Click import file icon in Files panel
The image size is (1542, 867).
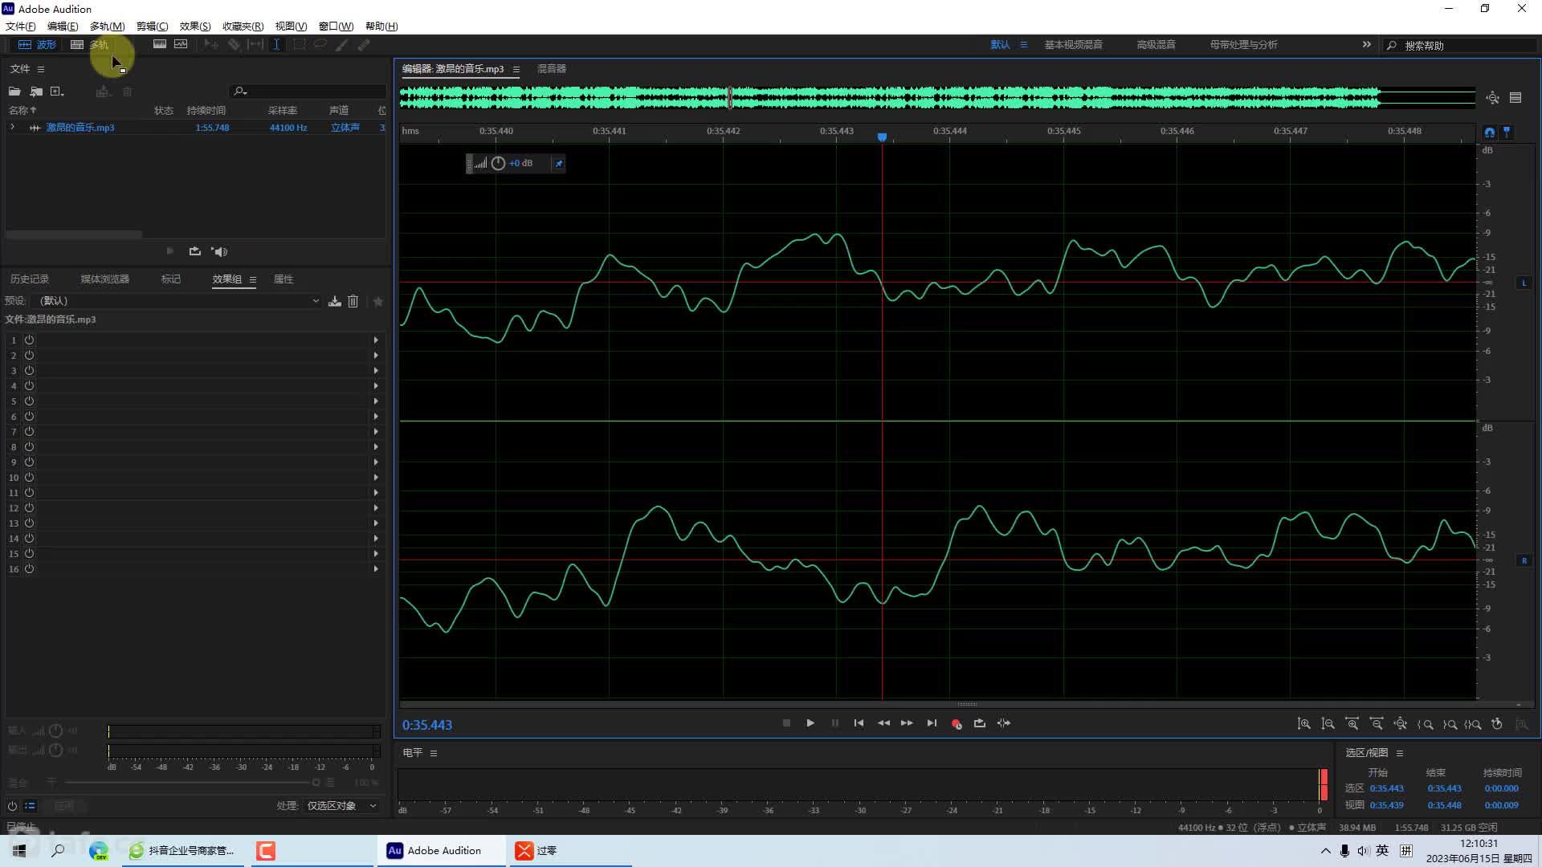pos(36,92)
